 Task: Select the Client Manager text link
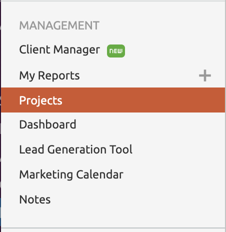click(x=59, y=49)
